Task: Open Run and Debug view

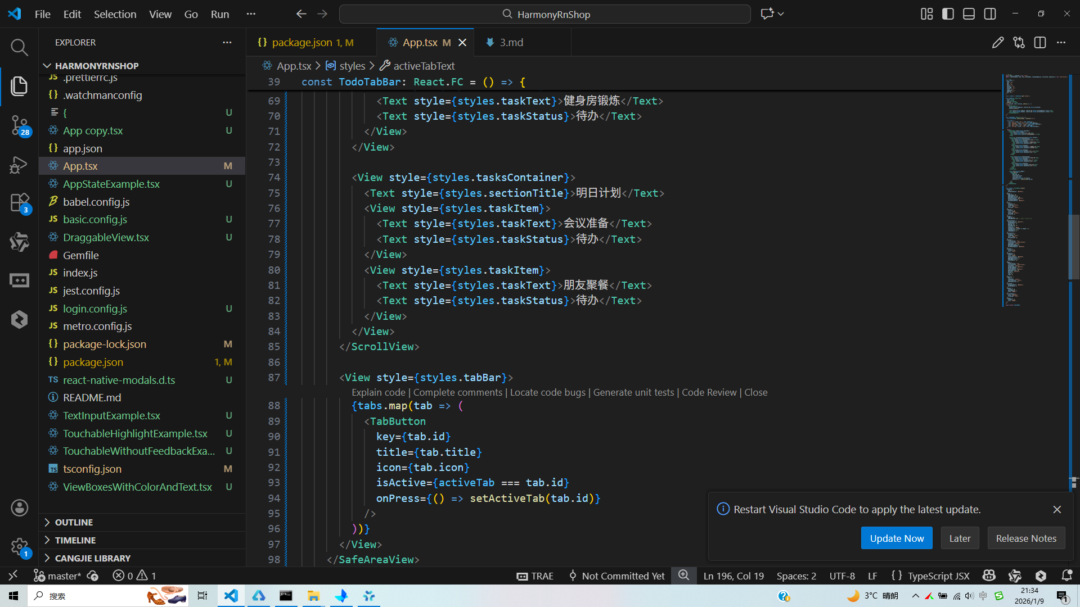Action: [x=19, y=165]
